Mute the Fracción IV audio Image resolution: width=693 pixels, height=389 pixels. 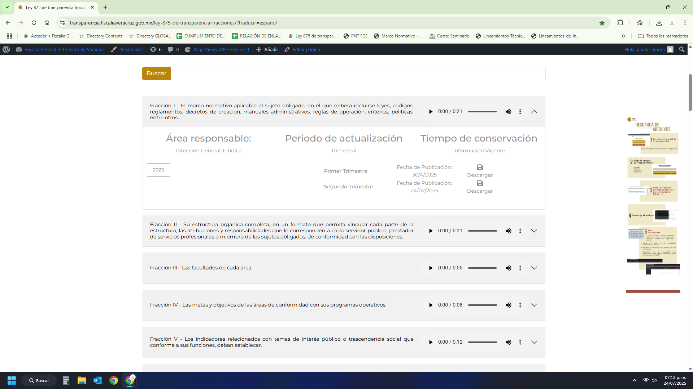click(x=509, y=305)
